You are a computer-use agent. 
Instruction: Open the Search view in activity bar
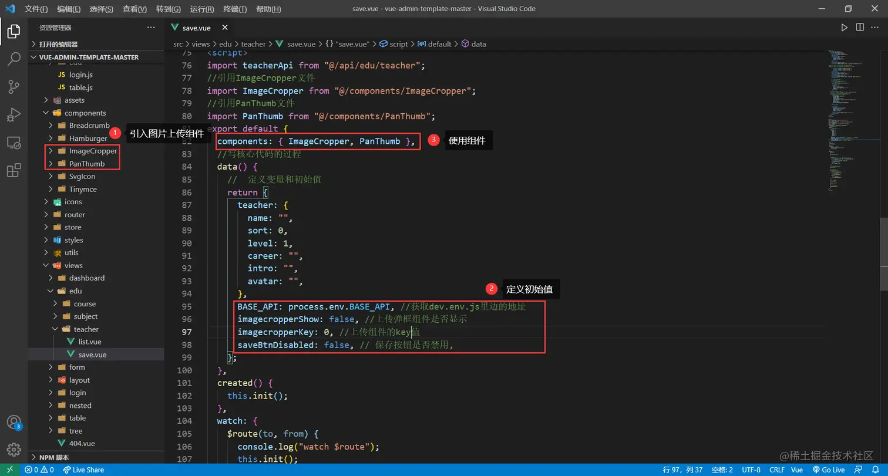pyautogui.click(x=14, y=59)
